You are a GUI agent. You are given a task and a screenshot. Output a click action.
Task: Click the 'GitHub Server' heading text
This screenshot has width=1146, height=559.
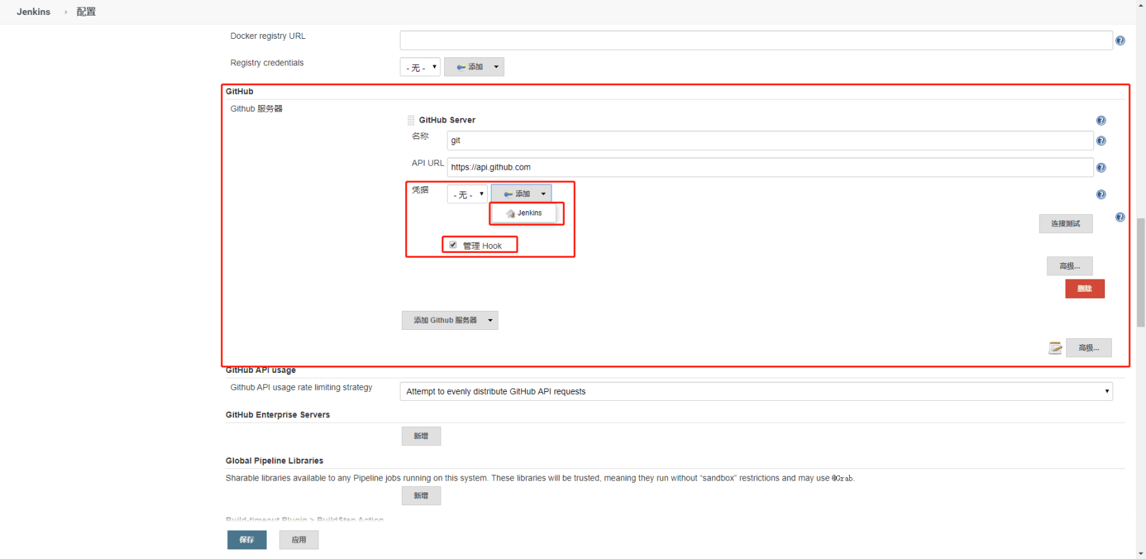click(447, 120)
